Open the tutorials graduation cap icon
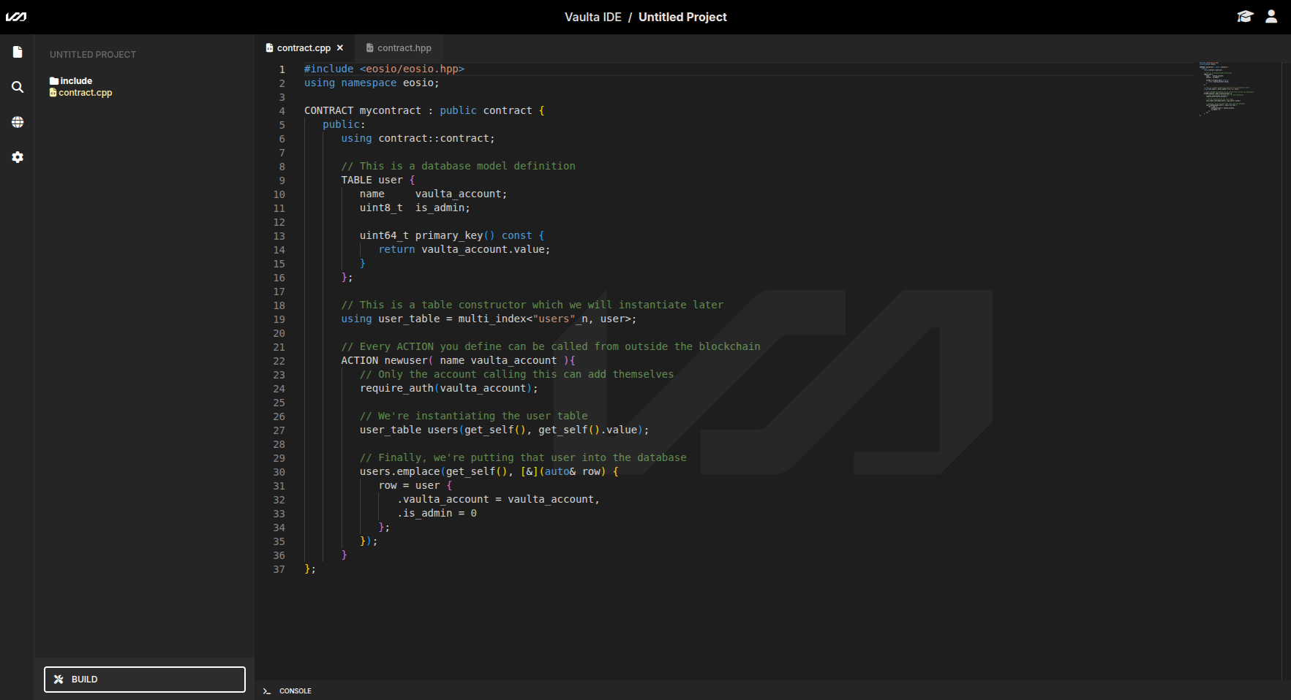 (1246, 16)
